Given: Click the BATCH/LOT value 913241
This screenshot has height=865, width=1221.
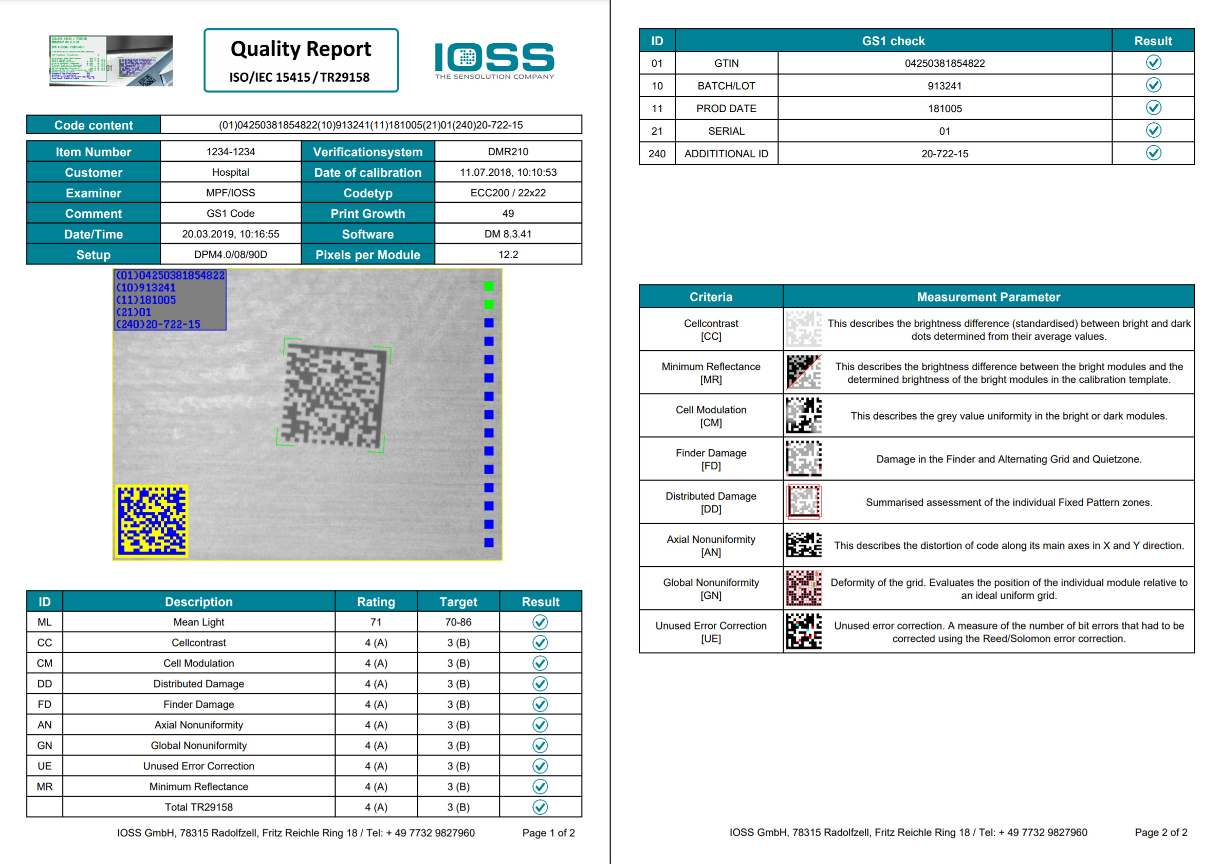Looking at the screenshot, I should pos(946,86).
